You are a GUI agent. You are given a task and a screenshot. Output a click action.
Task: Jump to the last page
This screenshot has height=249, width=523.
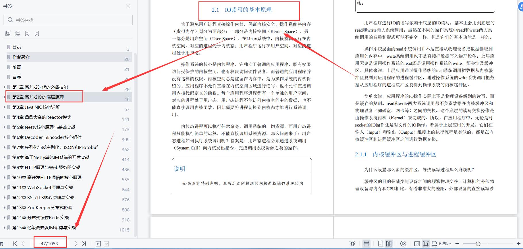tap(84, 244)
